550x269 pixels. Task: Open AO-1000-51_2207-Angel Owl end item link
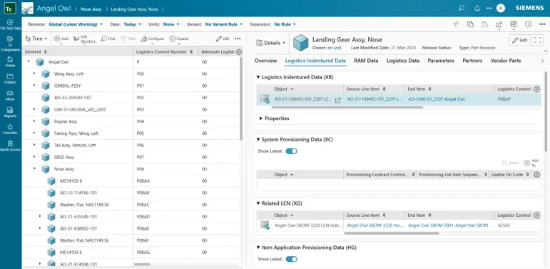coord(437,100)
